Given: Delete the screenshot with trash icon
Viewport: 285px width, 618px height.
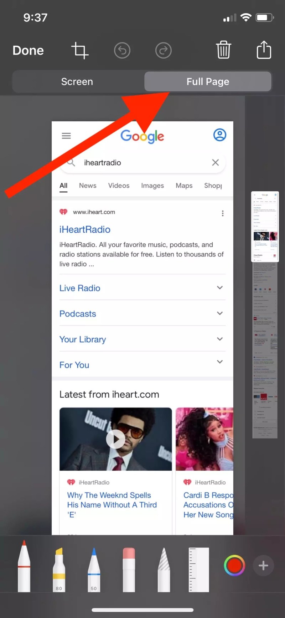Looking at the screenshot, I should [x=224, y=50].
